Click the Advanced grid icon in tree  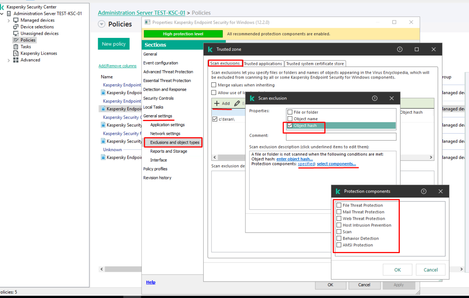[16, 60]
